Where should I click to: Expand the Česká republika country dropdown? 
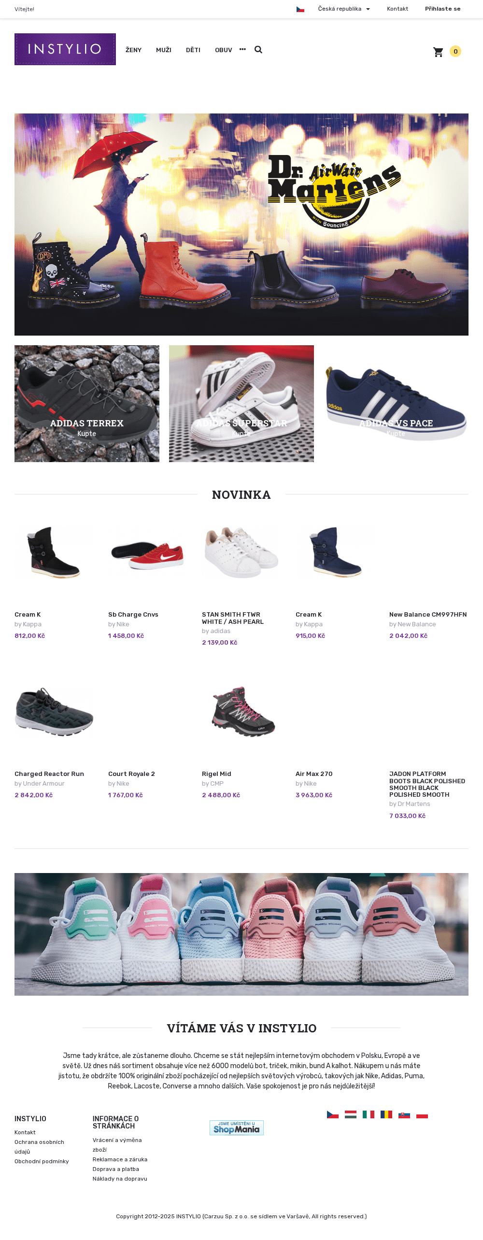click(x=344, y=9)
